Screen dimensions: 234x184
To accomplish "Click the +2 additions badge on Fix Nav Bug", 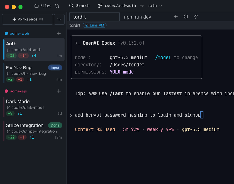I will click(10, 79).
